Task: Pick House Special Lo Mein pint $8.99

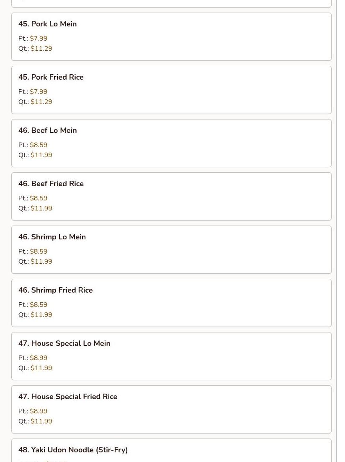Action: (x=39, y=358)
